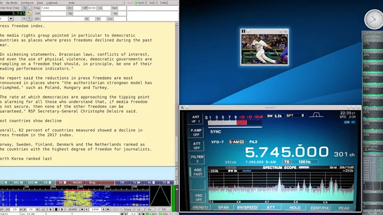Open the second dropdown arrow below the frequency display
This screenshot has width=383, height=215.
24,19
